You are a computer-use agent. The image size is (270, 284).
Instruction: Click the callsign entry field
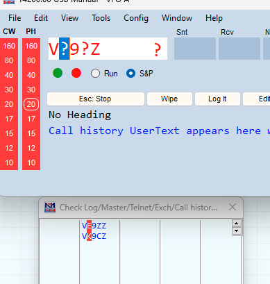coord(108,49)
